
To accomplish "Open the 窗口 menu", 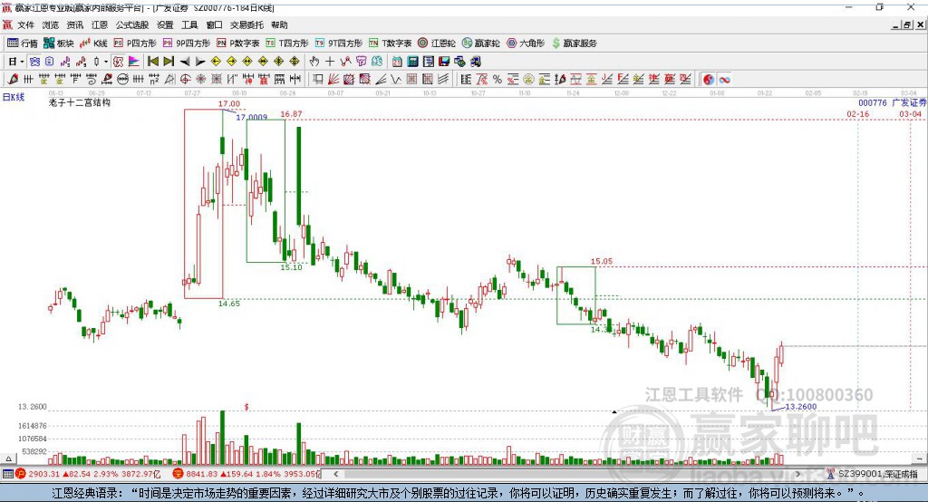I will click(214, 24).
